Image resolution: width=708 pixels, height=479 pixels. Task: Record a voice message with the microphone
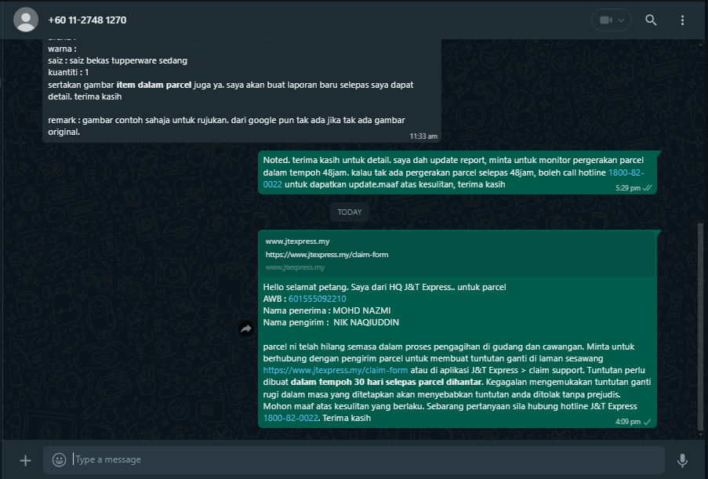[x=682, y=460]
